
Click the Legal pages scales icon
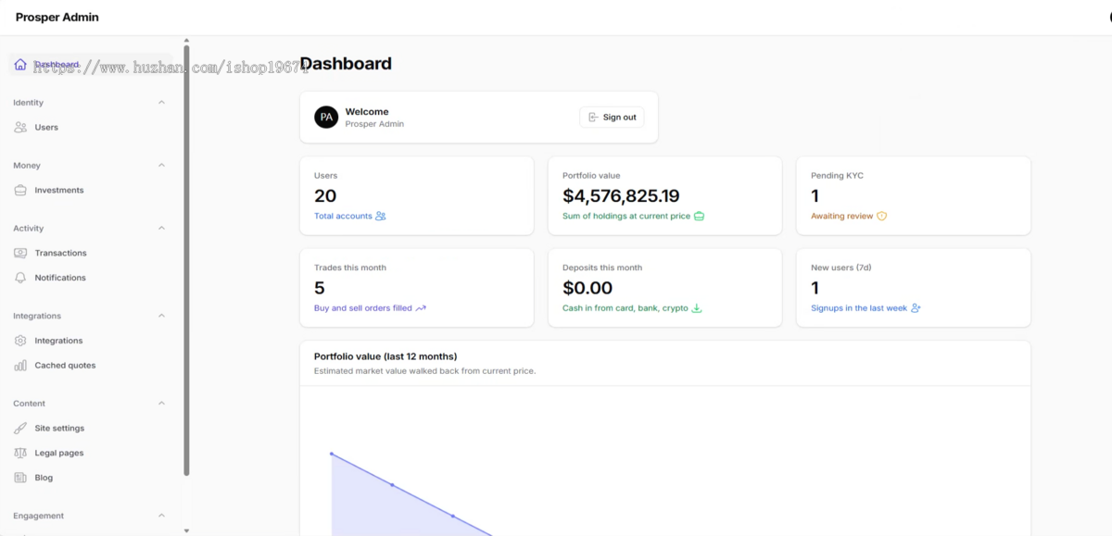[20, 454]
